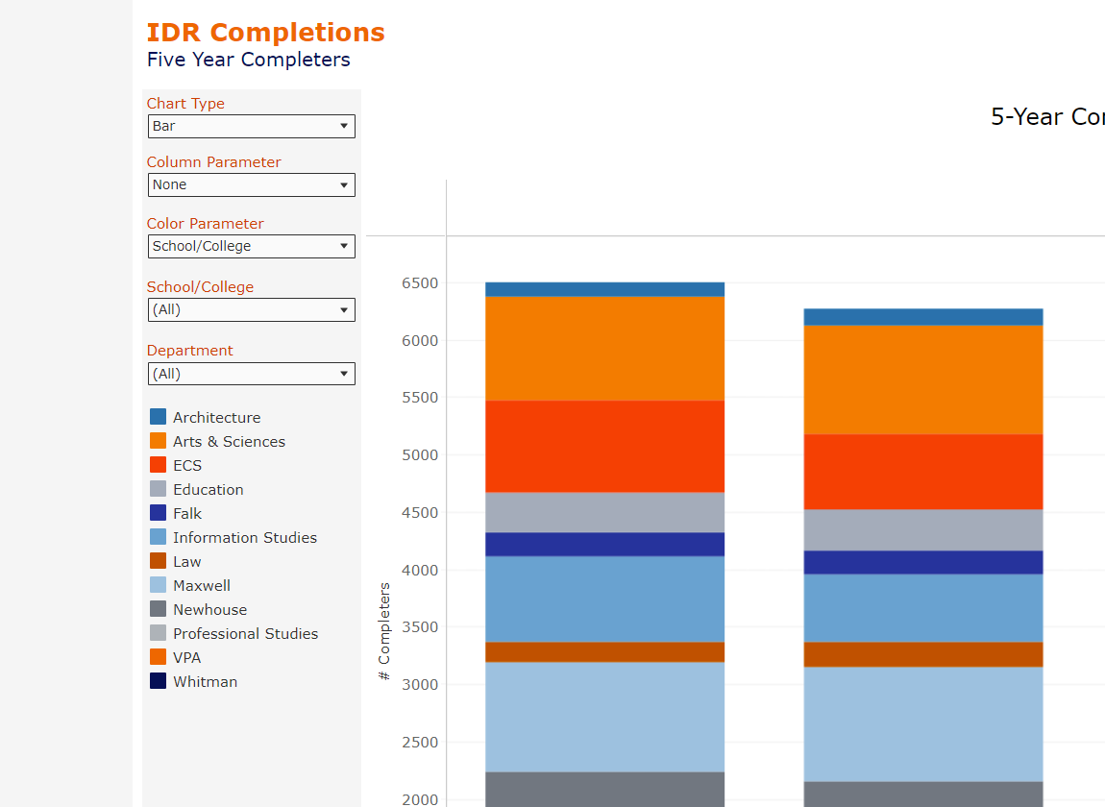This screenshot has height=807, width=1105.
Task: Click the Information Studies legend swatch
Action: pyautogui.click(x=158, y=536)
